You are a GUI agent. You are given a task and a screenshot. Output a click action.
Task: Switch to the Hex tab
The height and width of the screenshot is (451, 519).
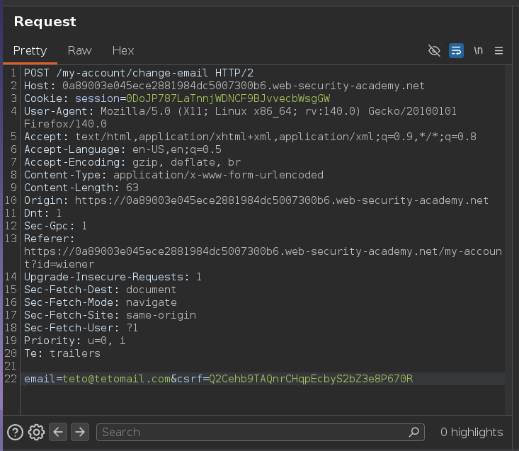tap(123, 51)
